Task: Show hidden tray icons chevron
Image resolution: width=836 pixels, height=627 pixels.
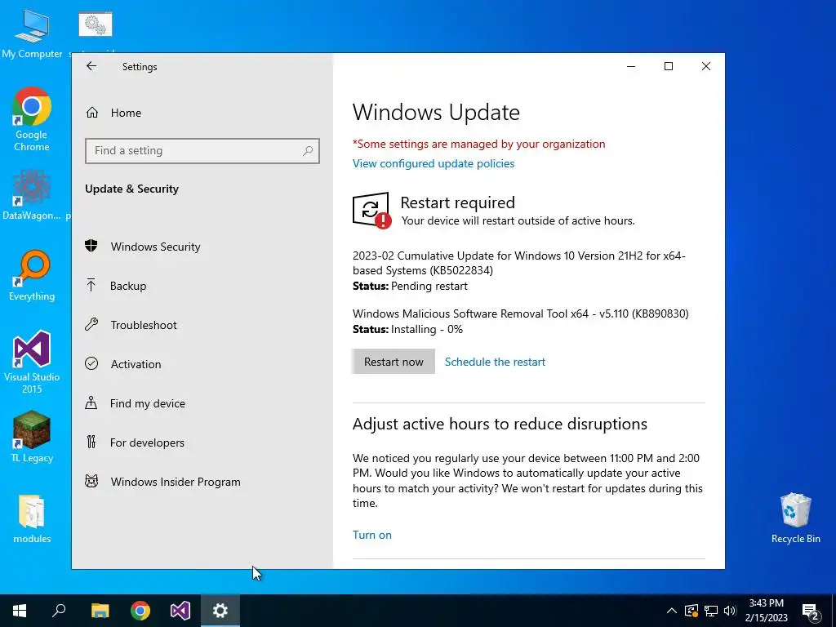Action: pyautogui.click(x=672, y=611)
